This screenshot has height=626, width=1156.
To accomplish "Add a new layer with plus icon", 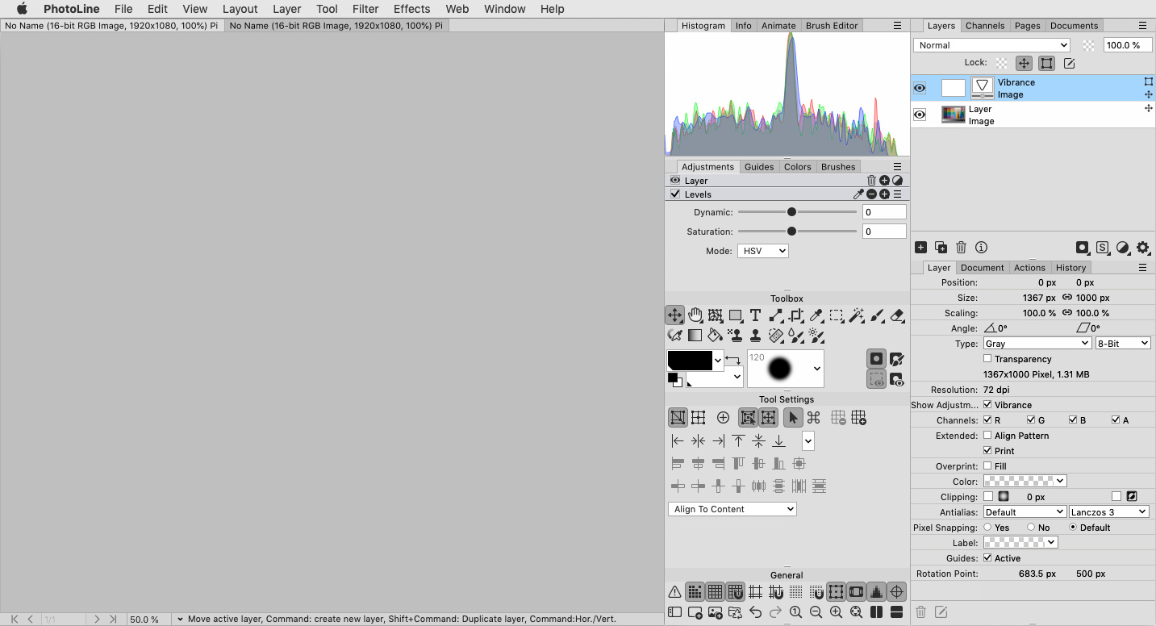I will [920, 248].
